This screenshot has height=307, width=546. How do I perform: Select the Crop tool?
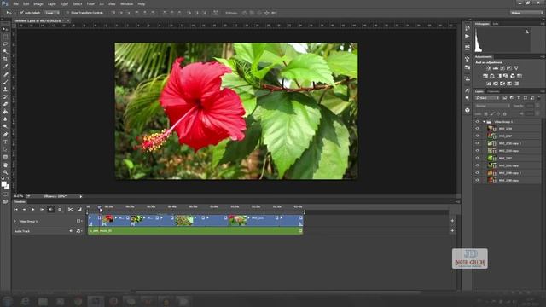(x=5, y=59)
